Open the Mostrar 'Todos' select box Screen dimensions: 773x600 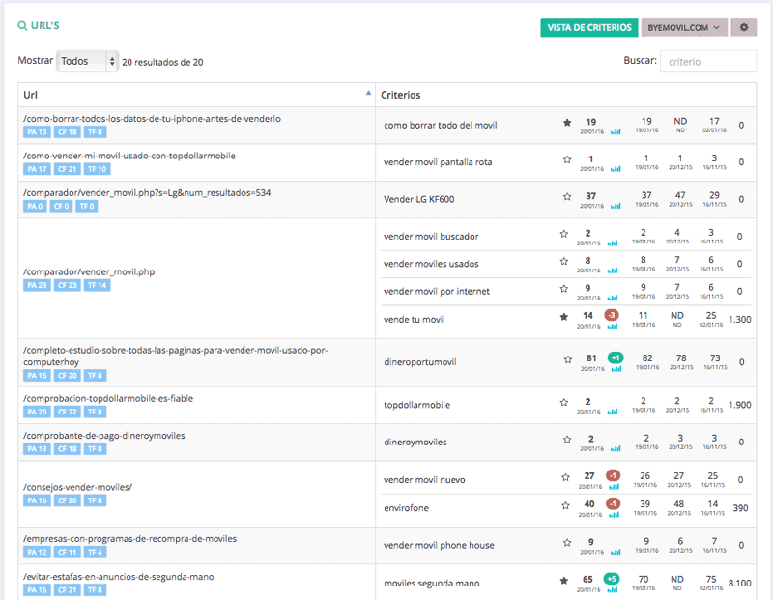[x=87, y=61]
